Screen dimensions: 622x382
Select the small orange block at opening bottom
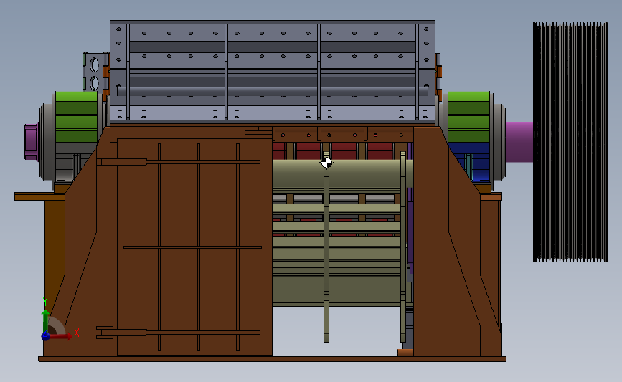(x=405, y=353)
